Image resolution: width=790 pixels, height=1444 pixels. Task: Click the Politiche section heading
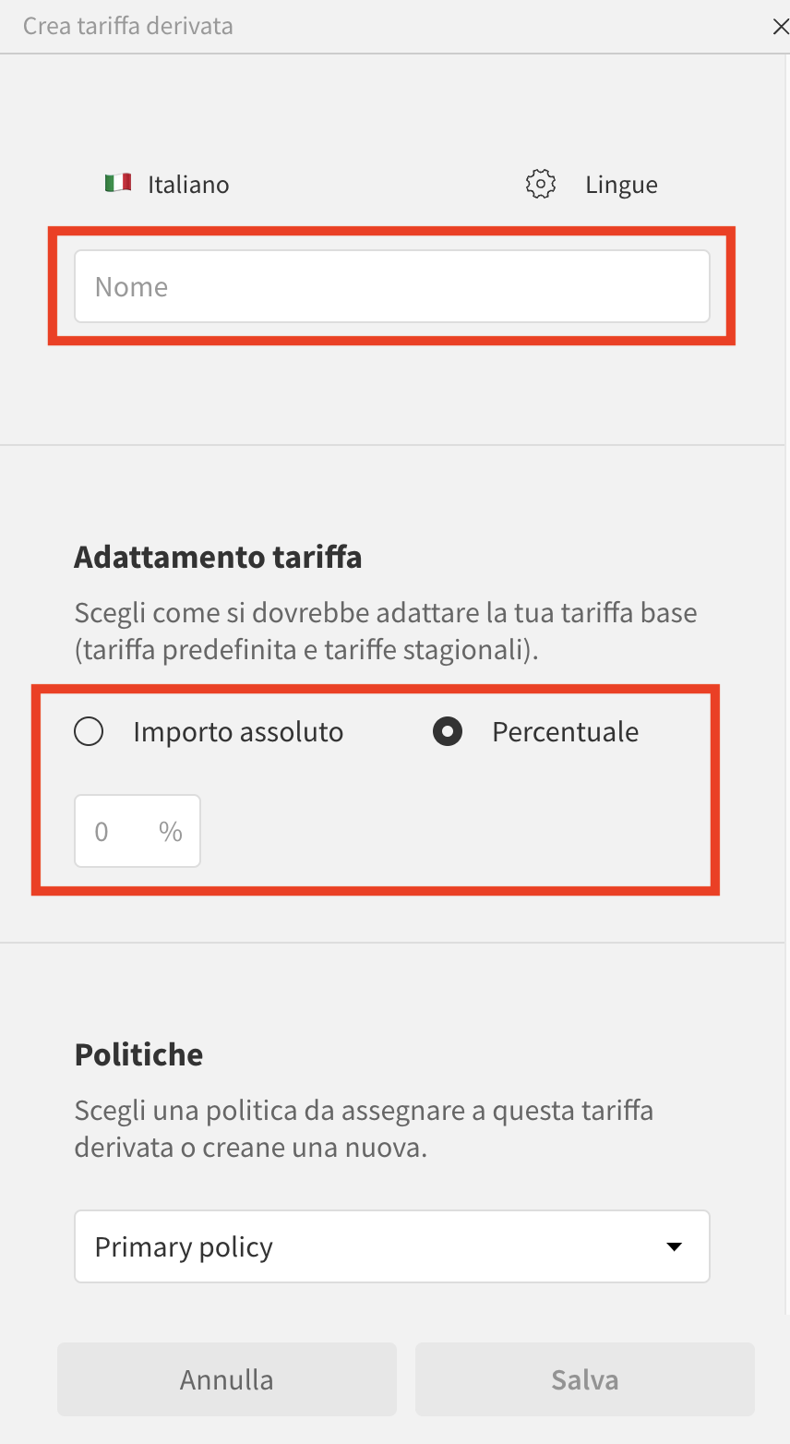click(138, 1054)
